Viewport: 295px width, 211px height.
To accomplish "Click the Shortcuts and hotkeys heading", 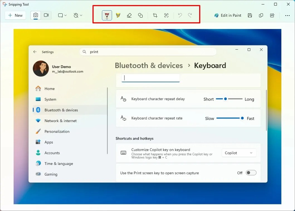I will 135,139.
